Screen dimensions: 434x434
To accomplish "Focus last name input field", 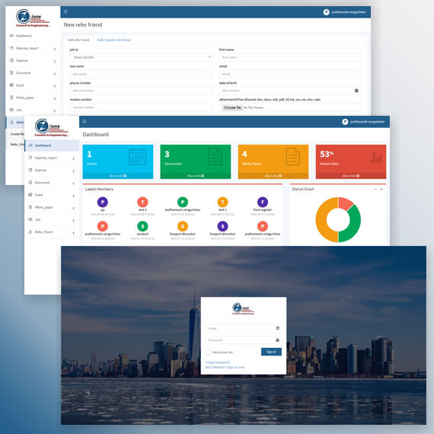I will [x=141, y=74].
